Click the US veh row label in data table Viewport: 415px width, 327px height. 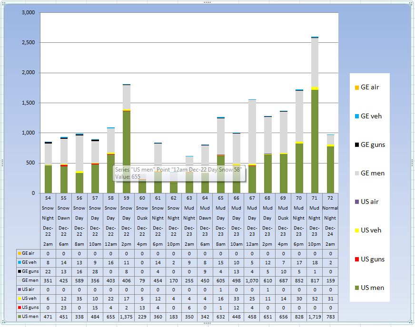click(x=28, y=298)
